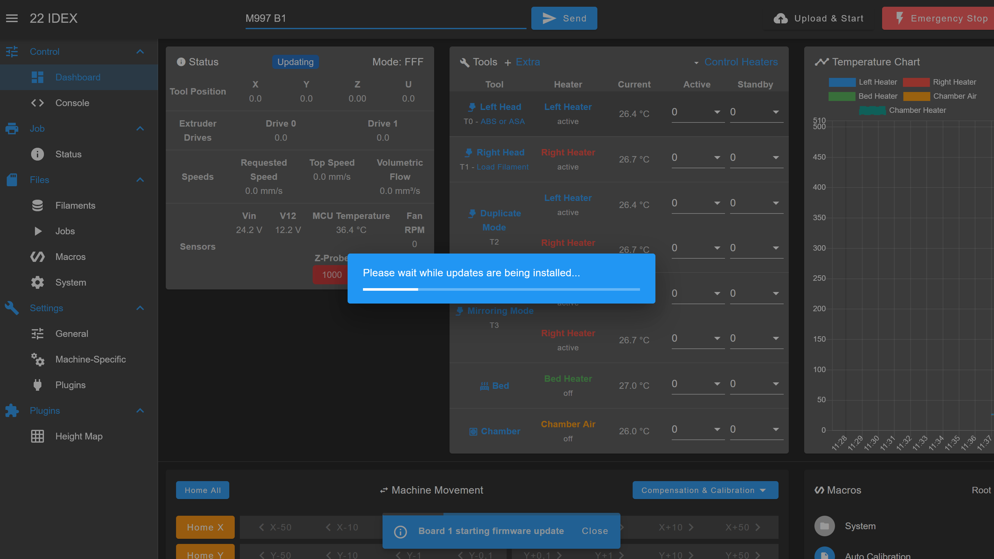
Task: Click the Dashboard grid icon
Action: tap(38, 77)
